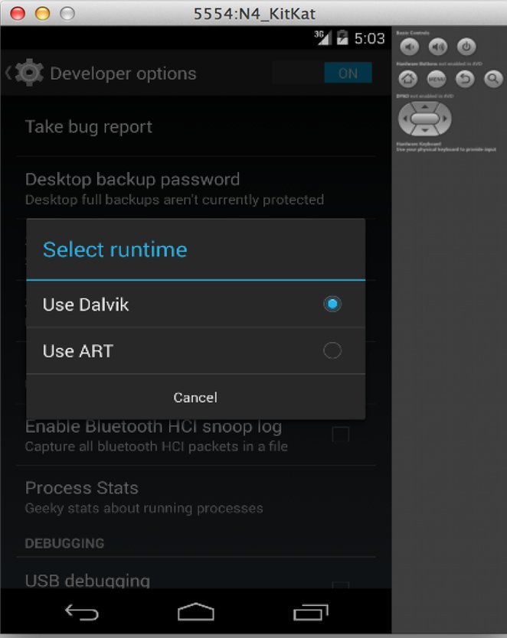Select the Use ART radio option

196,350
